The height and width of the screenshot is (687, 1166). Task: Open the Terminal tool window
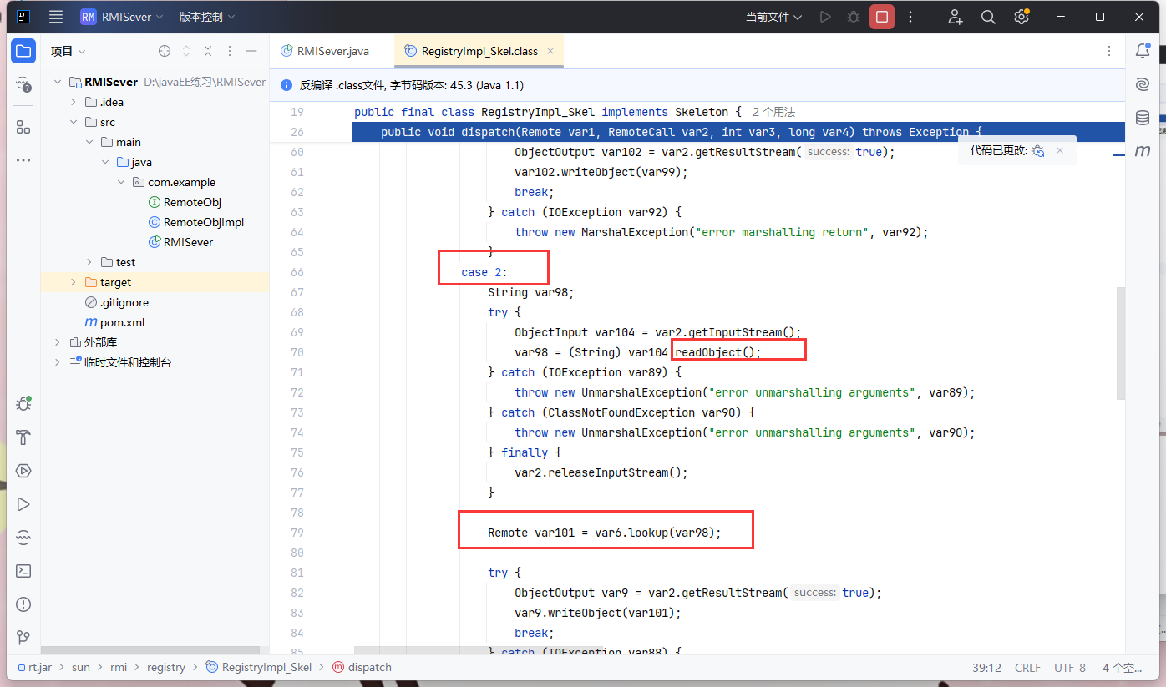pos(23,571)
